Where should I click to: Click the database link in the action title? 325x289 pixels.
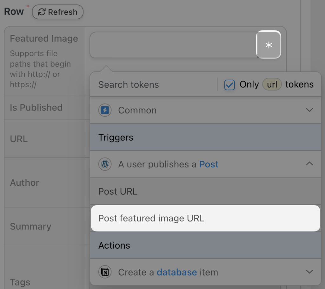176,272
